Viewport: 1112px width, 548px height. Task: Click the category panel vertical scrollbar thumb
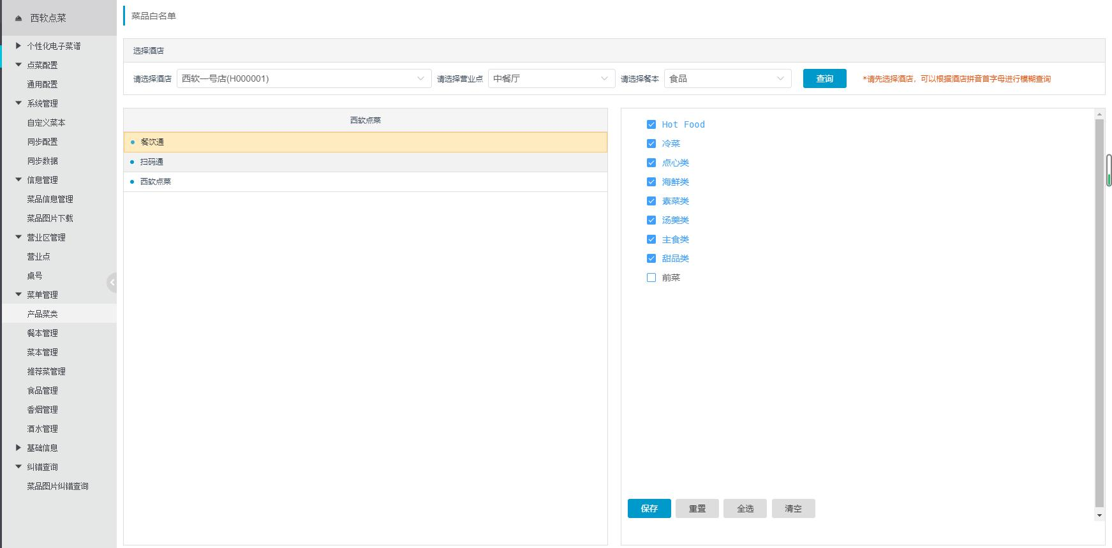[1099, 313]
